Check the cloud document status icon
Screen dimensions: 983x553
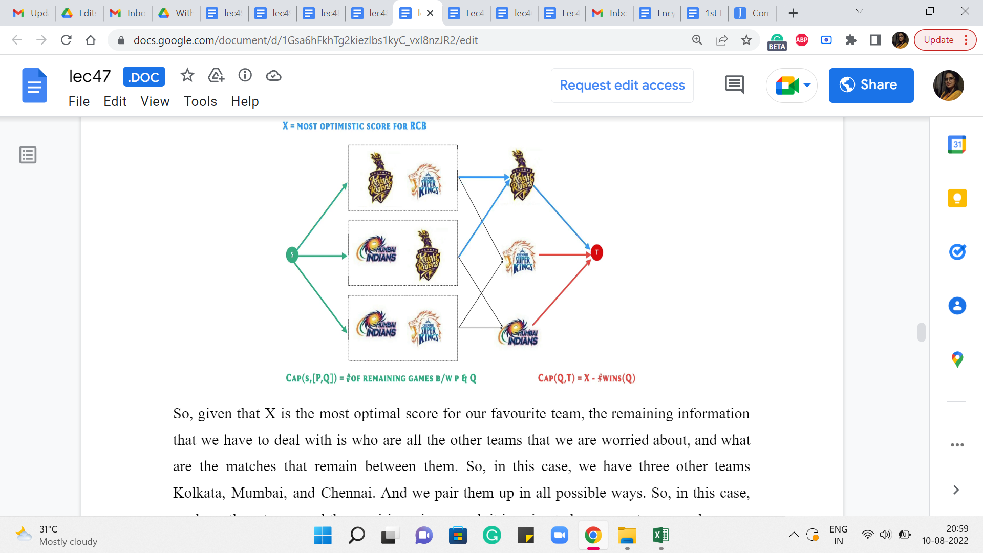click(x=274, y=76)
